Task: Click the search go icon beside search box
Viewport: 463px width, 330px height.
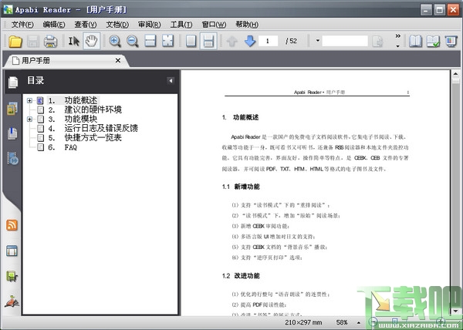Action: [377, 42]
